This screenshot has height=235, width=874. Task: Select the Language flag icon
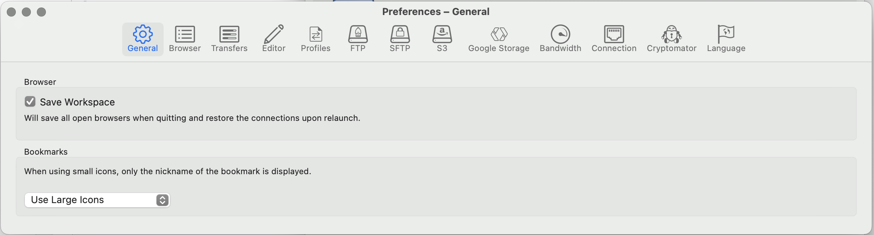click(726, 35)
